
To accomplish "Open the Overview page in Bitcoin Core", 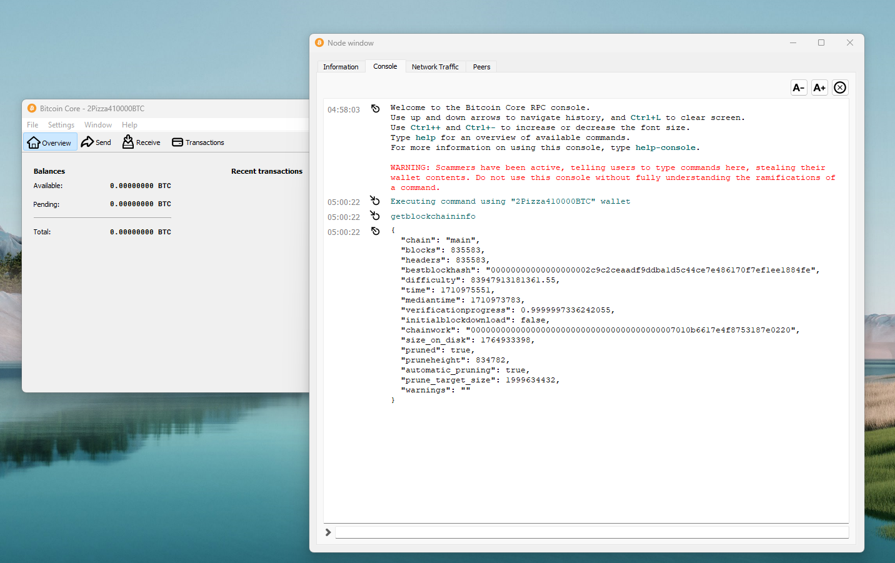I will (x=50, y=142).
